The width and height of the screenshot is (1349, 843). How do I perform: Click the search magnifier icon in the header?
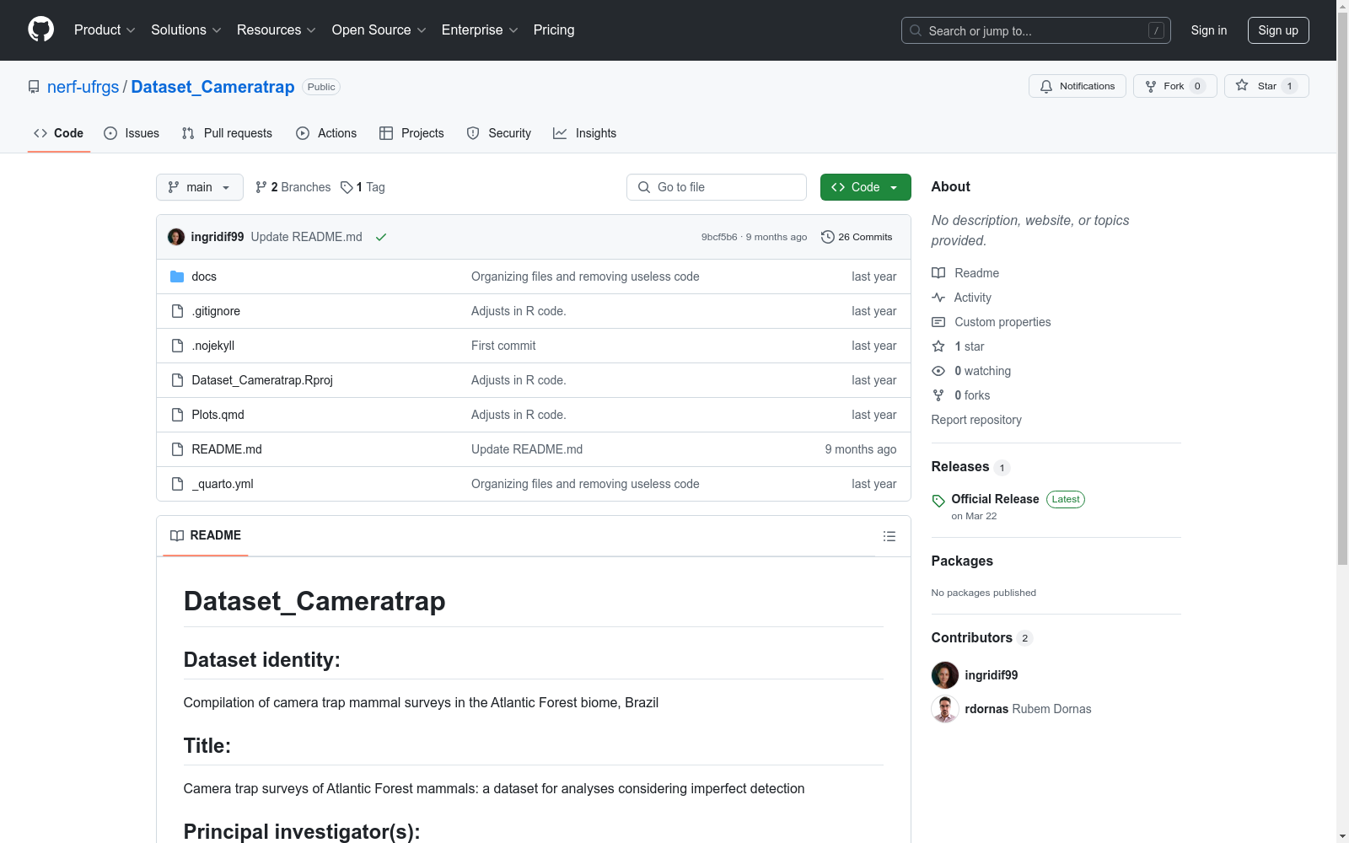point(916,30)
